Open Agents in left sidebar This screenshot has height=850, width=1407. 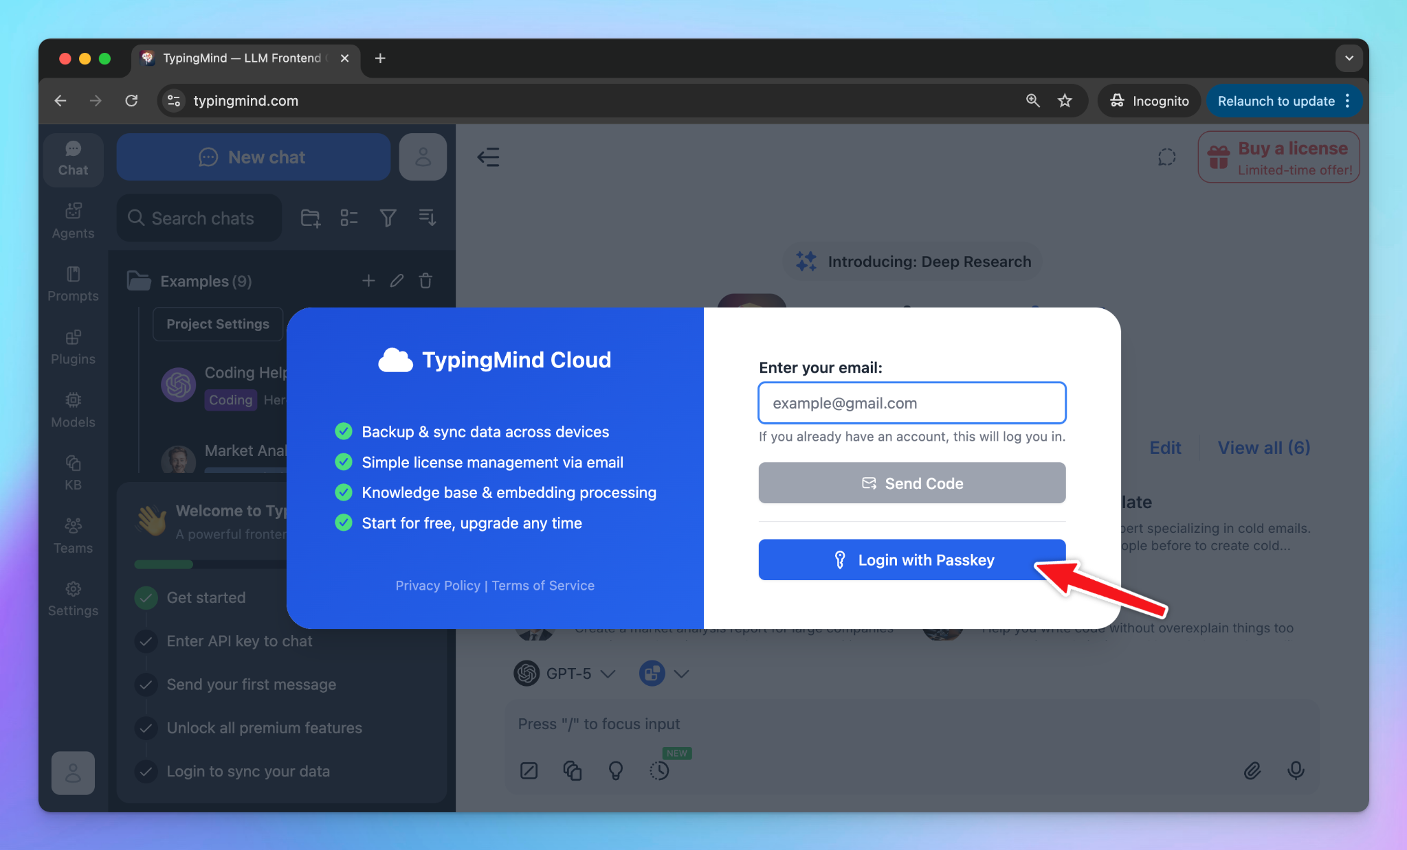click(73, 220)
